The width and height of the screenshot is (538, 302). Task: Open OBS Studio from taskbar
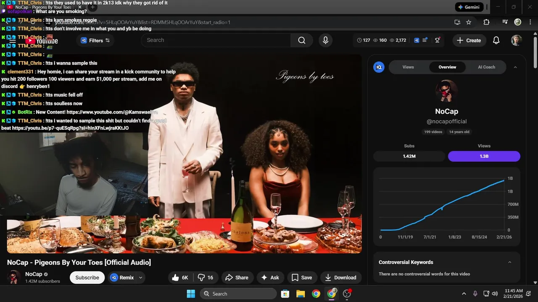[347, 294]
